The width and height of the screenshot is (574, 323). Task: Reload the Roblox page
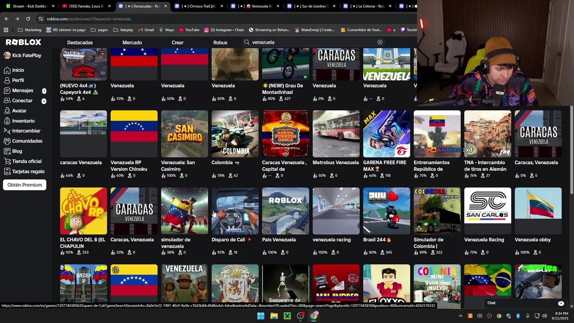28,19
